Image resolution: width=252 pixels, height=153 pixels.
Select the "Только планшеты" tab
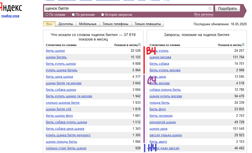pyautogui.click(x=148, y=24)
